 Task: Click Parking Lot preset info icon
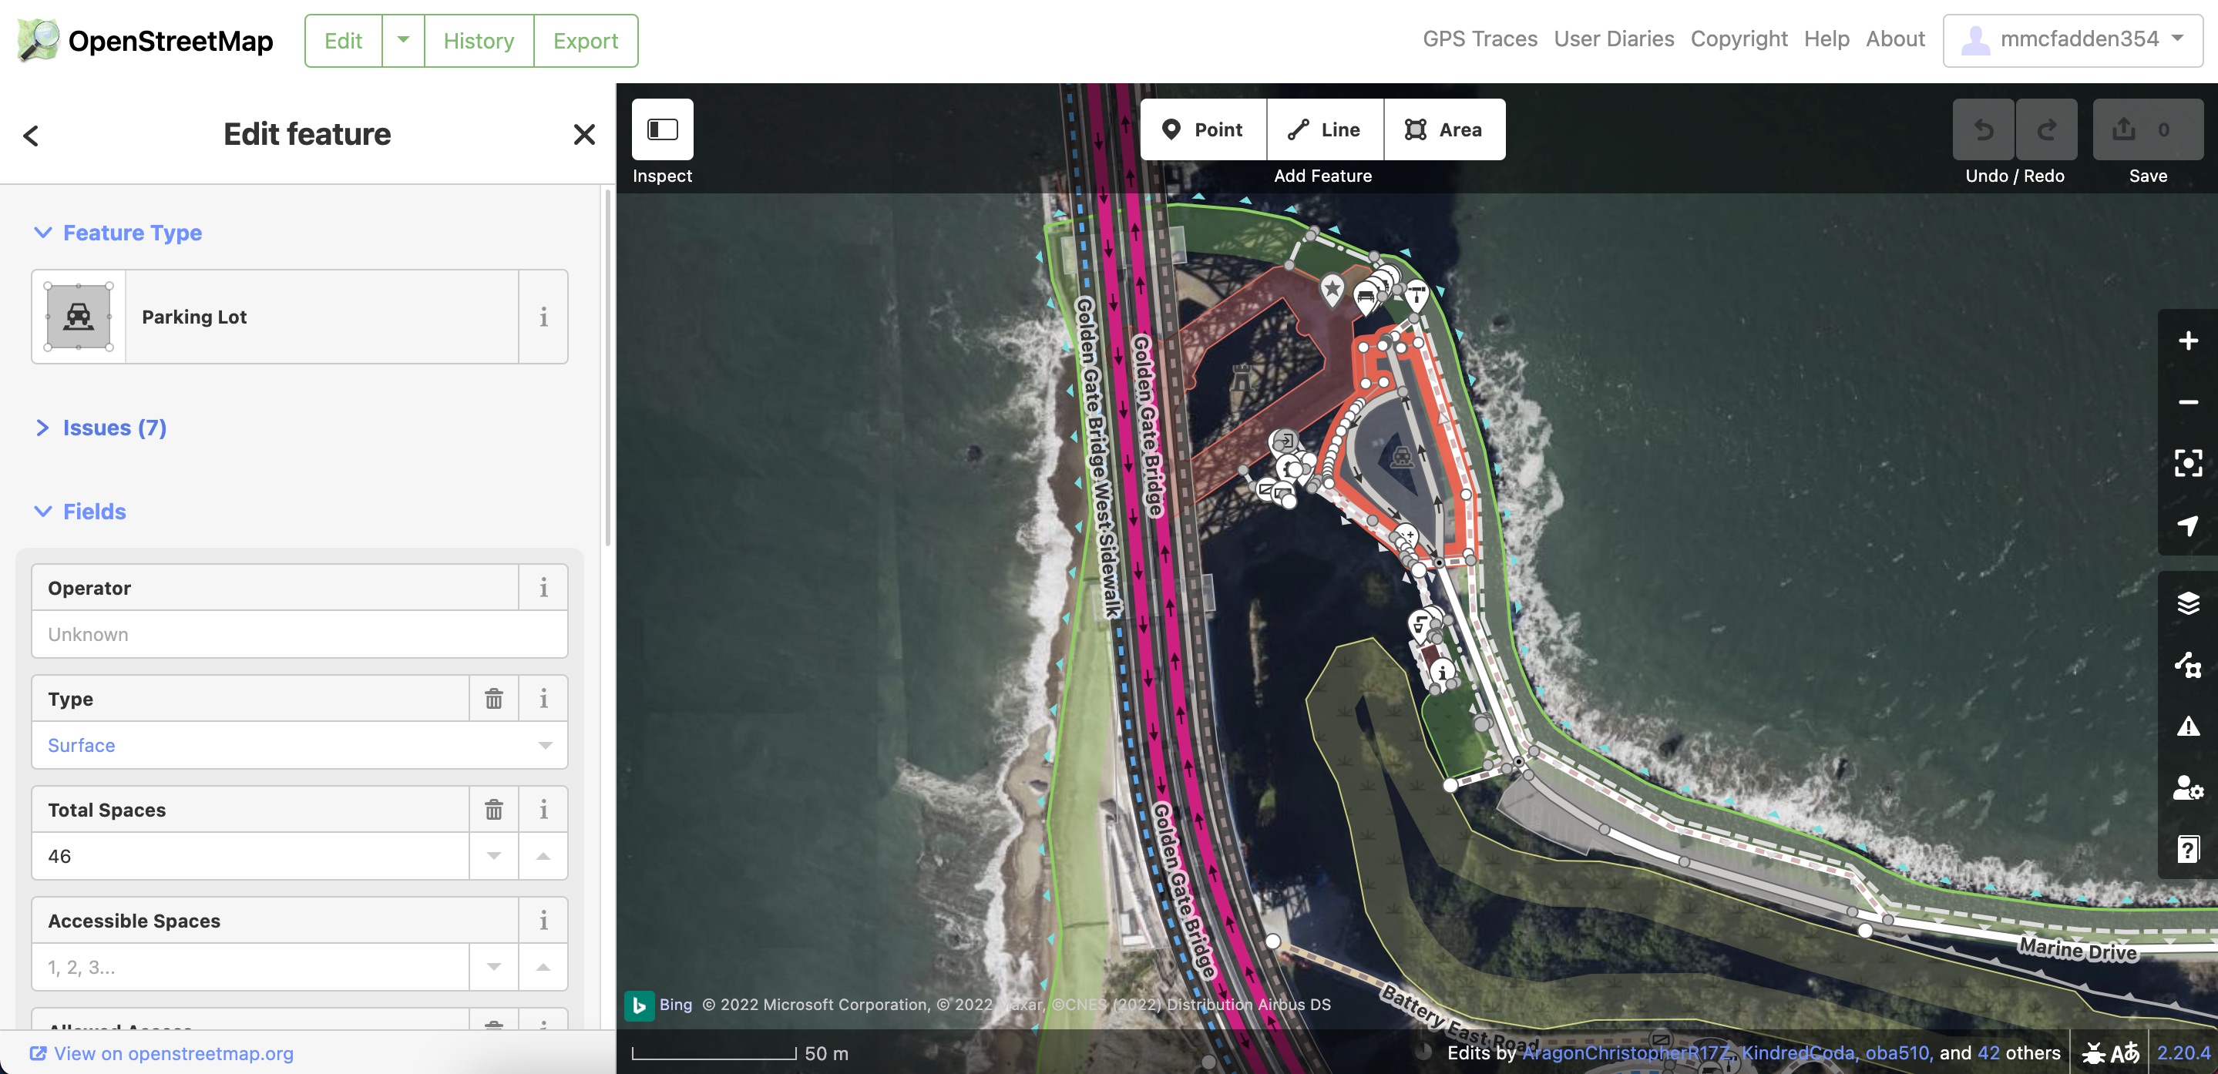coord(543,317)
